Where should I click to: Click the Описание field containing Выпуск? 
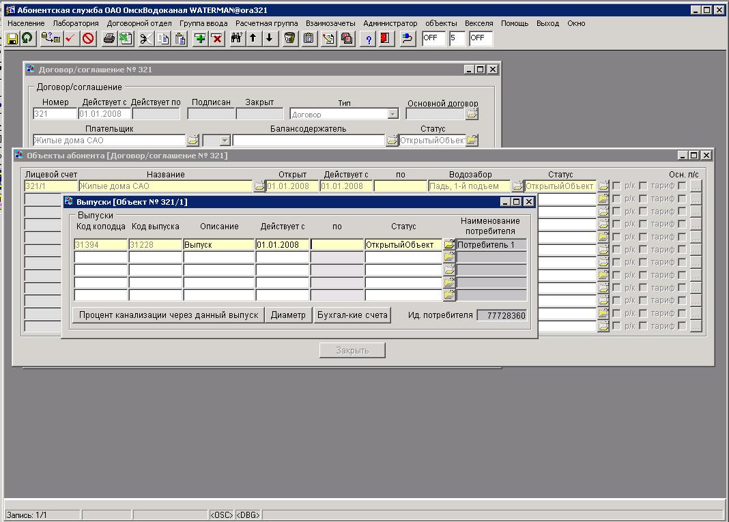(218, 244)
